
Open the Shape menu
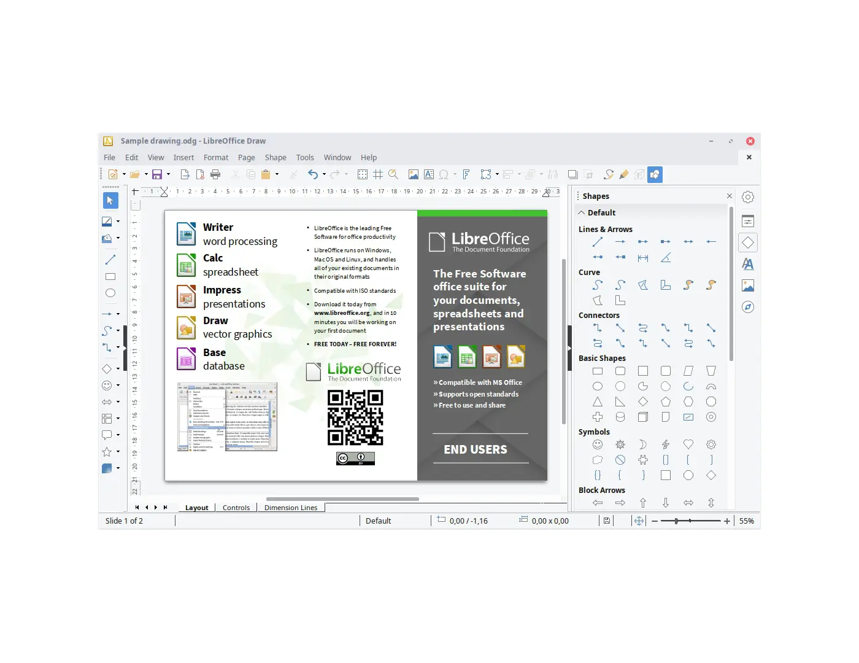[275, 158]
